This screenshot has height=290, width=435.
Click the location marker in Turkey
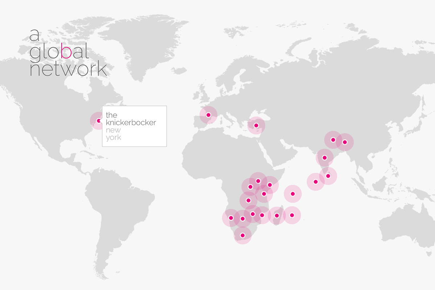point(256,125)
